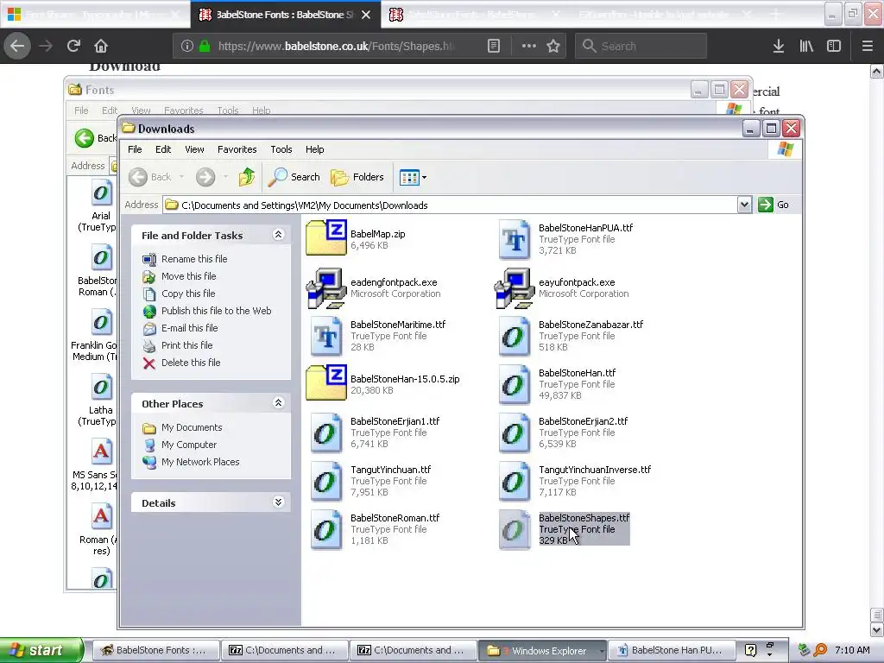Click E-mail this file

180,328
